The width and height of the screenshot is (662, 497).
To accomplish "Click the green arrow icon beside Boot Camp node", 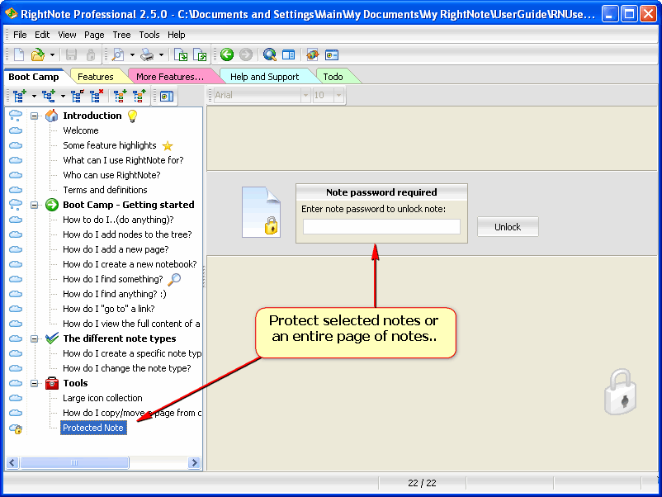I will [51, 205].
